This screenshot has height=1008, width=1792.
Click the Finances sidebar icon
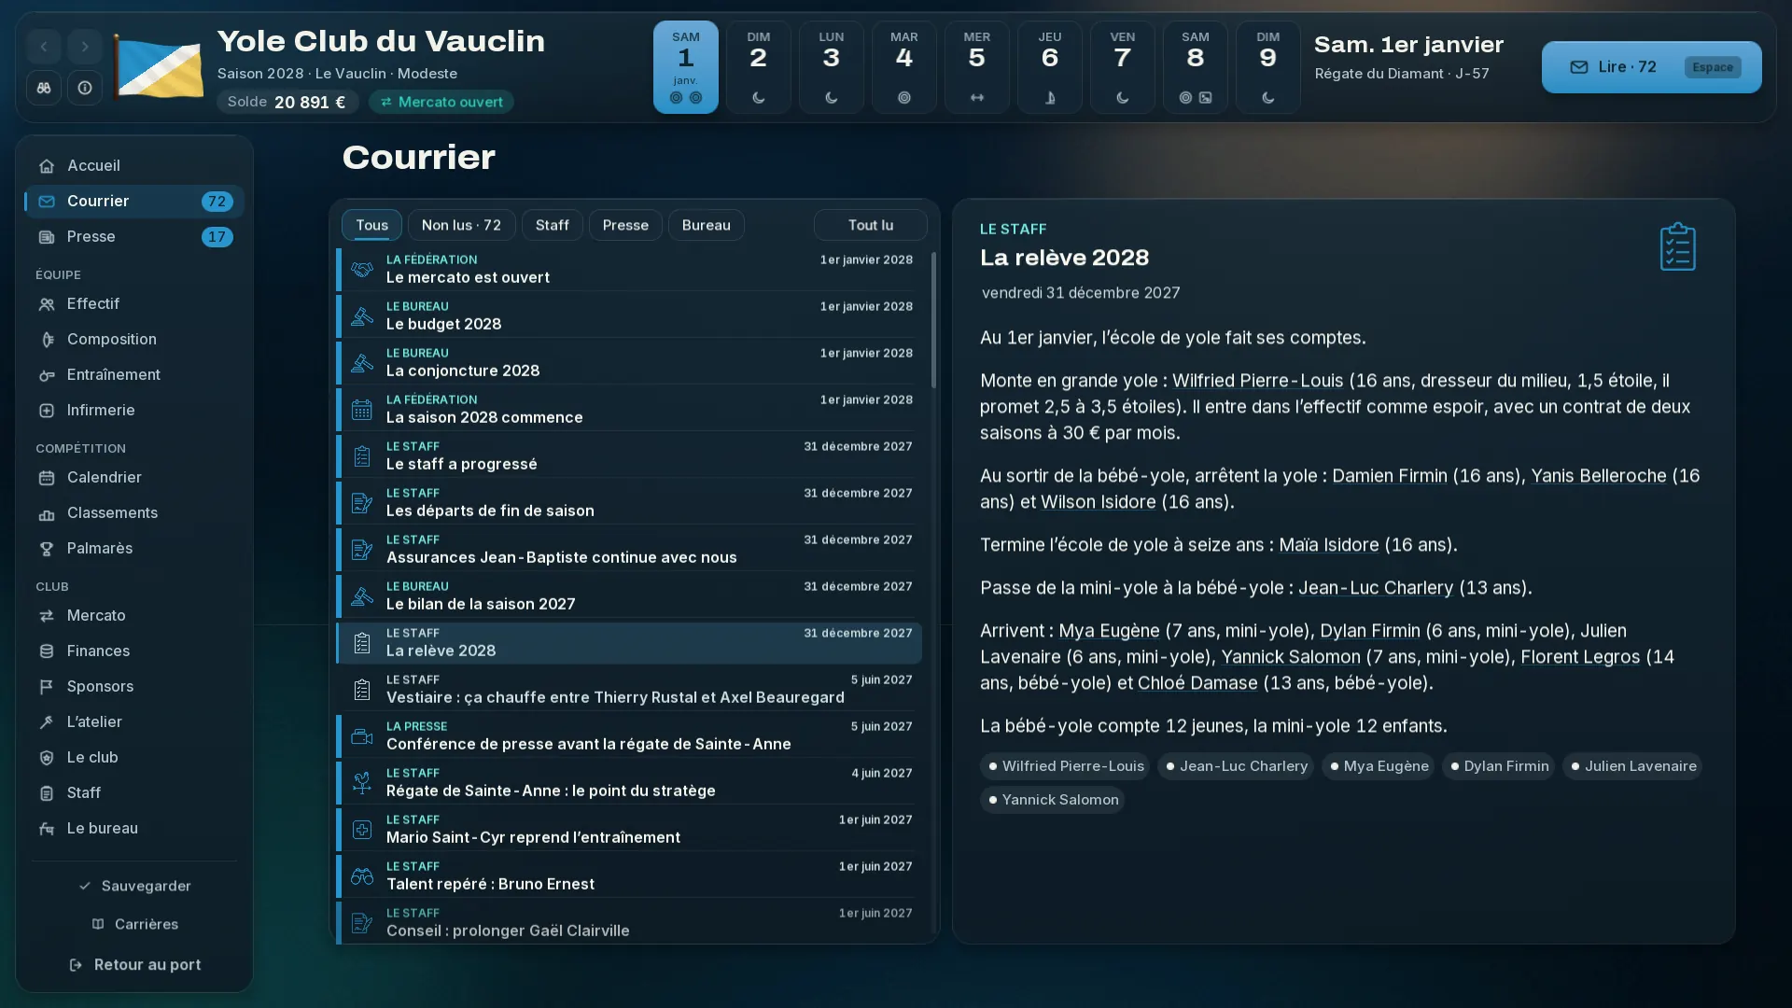pyautogui.click(x=47, y=651)
